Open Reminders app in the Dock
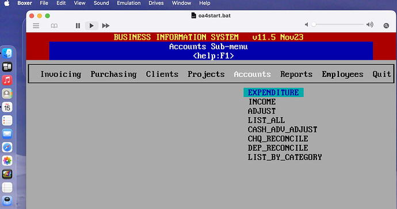This screenshot has height=209, width=397. pos(7,121)
